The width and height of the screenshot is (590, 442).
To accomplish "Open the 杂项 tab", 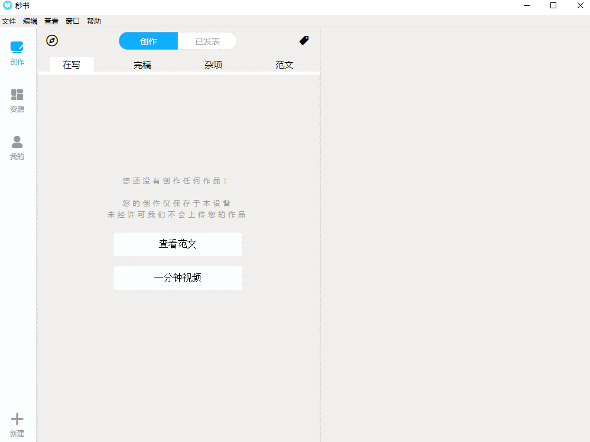I will [x=213, y=64].
